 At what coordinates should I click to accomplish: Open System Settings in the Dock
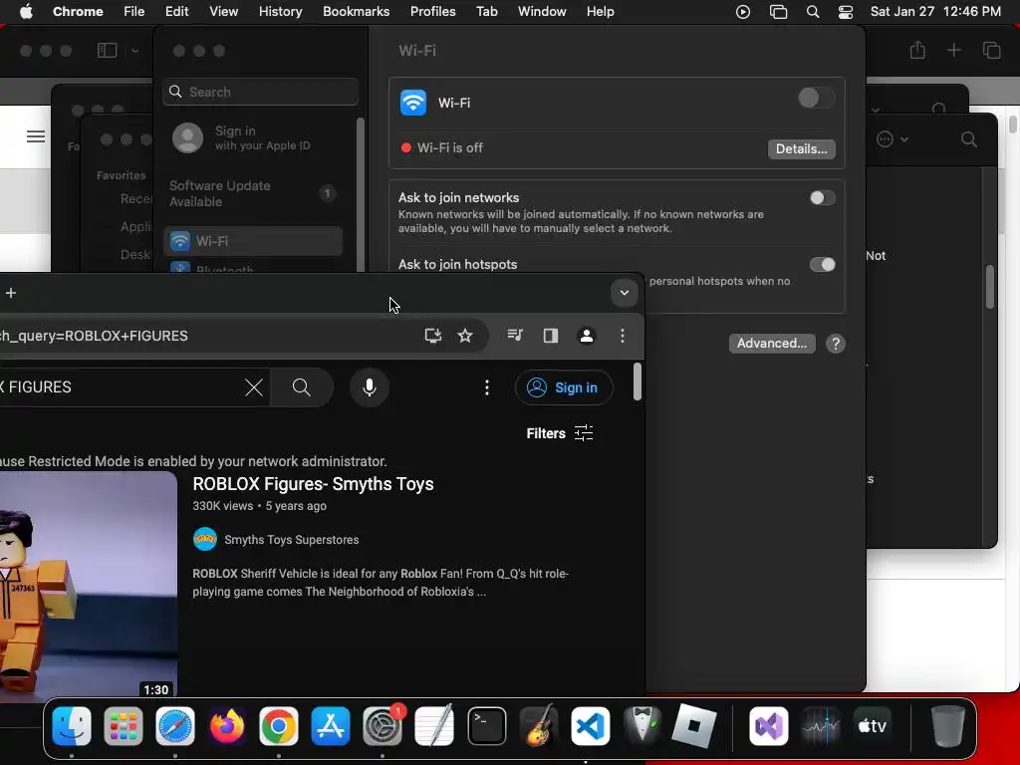(382, 726)
